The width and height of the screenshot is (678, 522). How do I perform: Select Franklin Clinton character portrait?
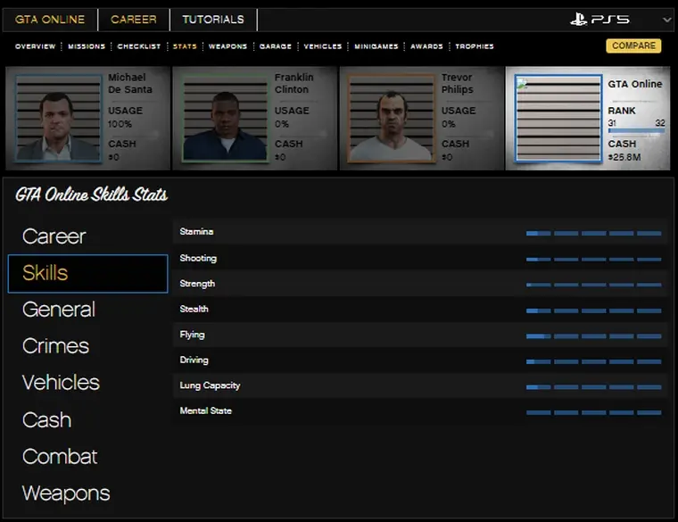tap(225, 119)
